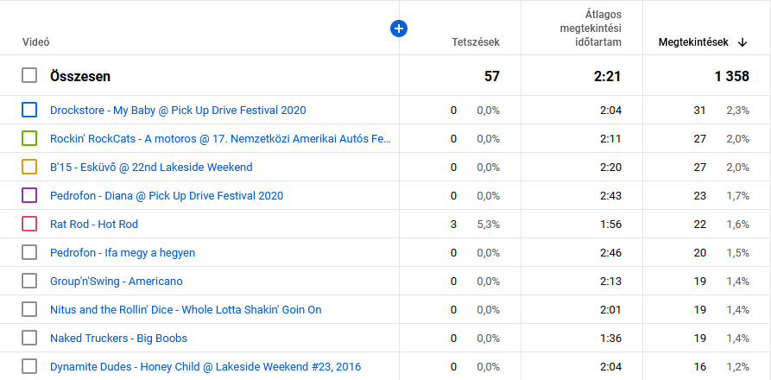Click the sort arrow beside Megtekintések
Viewport: 771px width, 380px height.
click(743, 42)
